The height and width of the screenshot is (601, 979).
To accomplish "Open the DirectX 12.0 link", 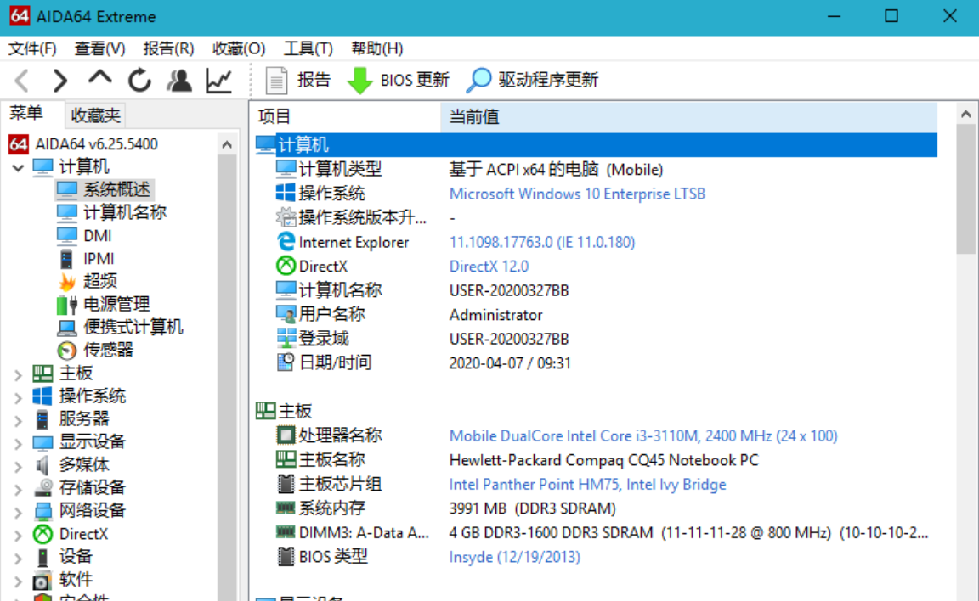I will (489, 267).
